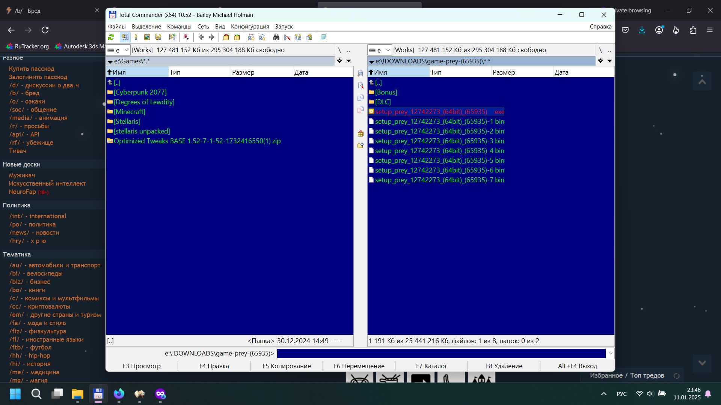Viewport: 721px width, 405px height.
Task: Go to root directory in the left panel
Action: 339,50
